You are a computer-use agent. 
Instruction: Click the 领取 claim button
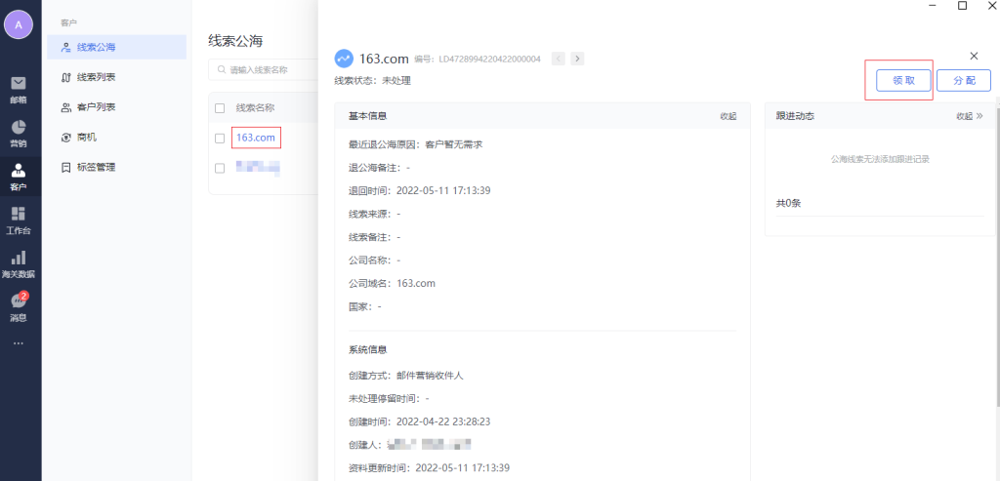coord(903,81)
